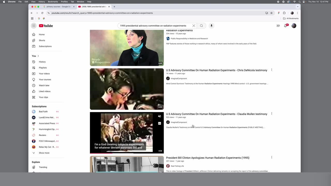Click the Chrome address bar URL

102,13
